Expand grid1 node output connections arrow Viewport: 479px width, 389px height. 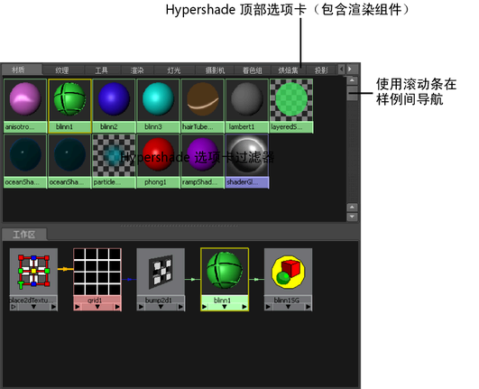tap(117, 307)
